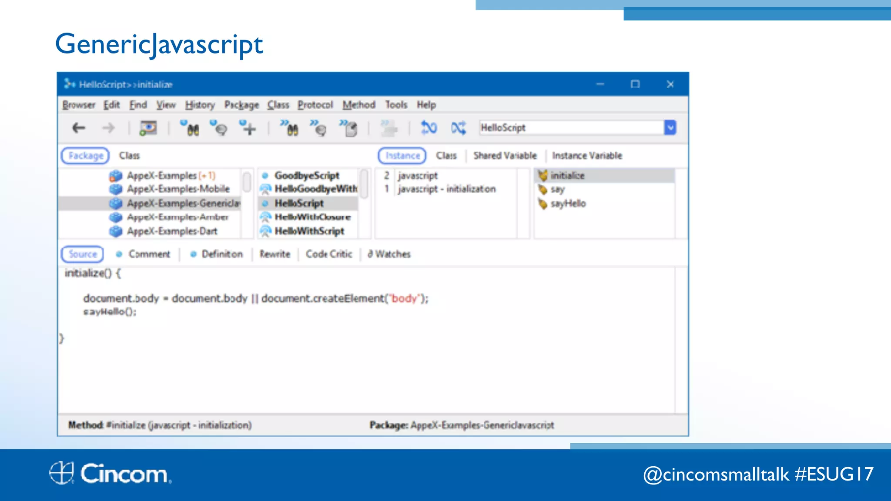891x501 pixels.
Task: Select the Instance tab
Action: pyautogui.click(x=402, y=156)
